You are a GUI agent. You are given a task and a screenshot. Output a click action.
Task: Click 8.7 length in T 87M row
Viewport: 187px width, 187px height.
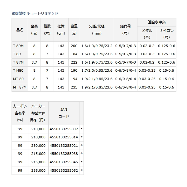point(34,62)
